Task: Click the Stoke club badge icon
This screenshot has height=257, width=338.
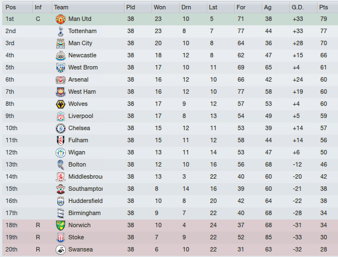Action: pyautogui.click(x=60, y=238)
